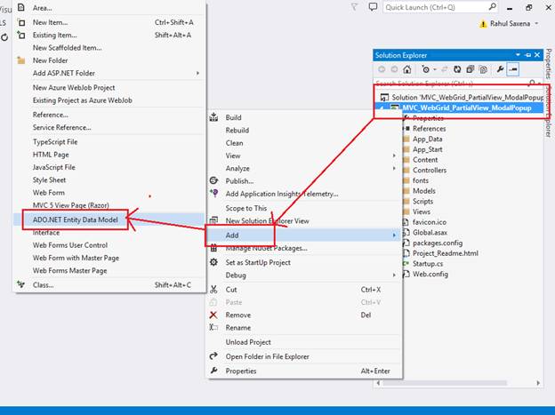
Task: Open the Solution Explorer window options dropdown
Action: (x=518, y=55)
